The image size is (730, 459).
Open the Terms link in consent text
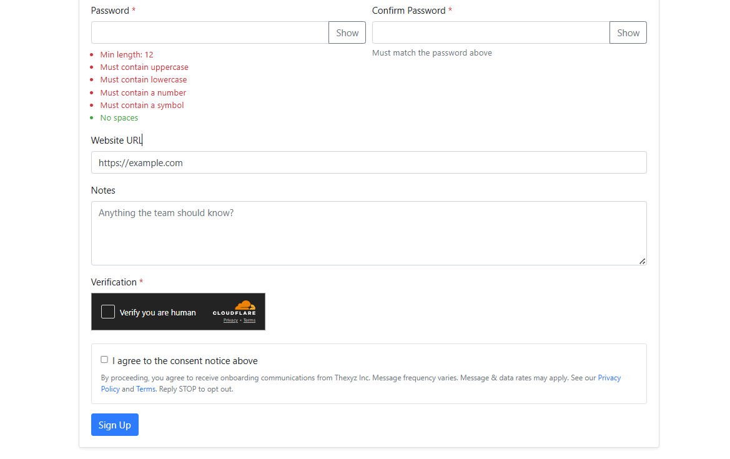click(x=146, y=389)
